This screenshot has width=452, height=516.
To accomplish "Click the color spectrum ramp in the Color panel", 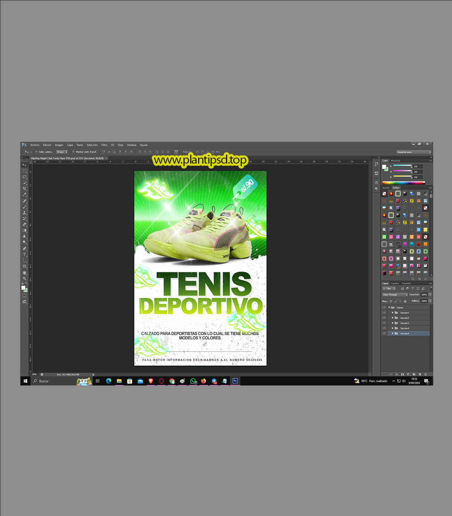I will coord(403,183).
